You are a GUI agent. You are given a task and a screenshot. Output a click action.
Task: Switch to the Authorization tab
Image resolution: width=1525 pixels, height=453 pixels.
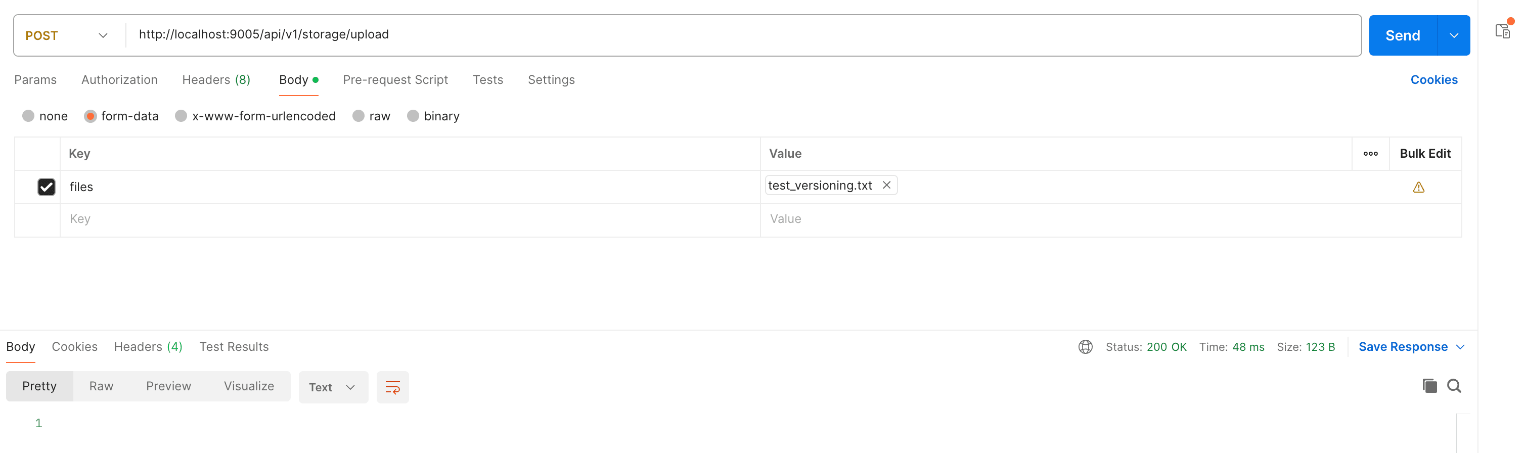pyautogui.click(x=120, y=80)
